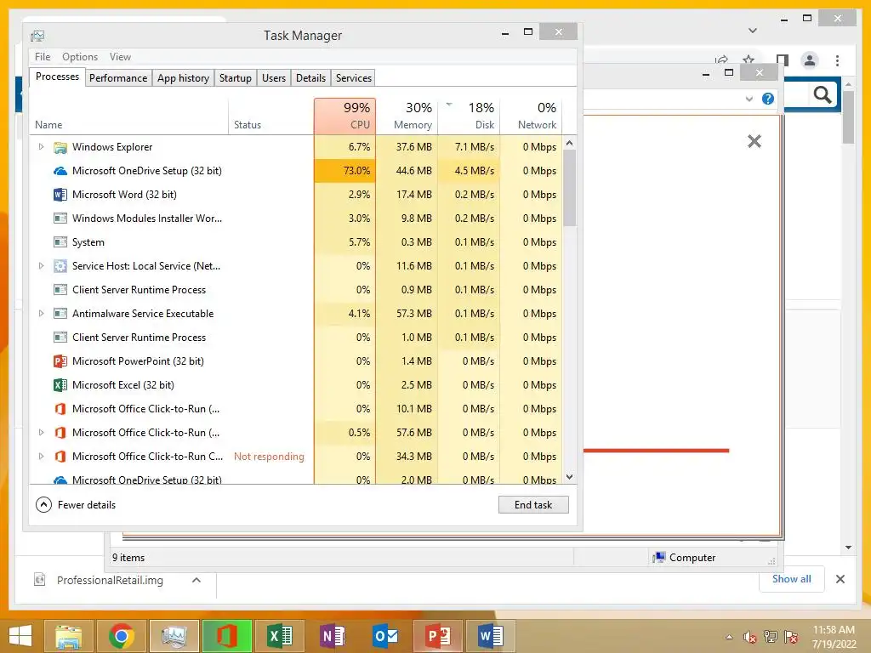Click the Task Manager taskbar icon
This screenshot has height=653, width=871.
174,636
